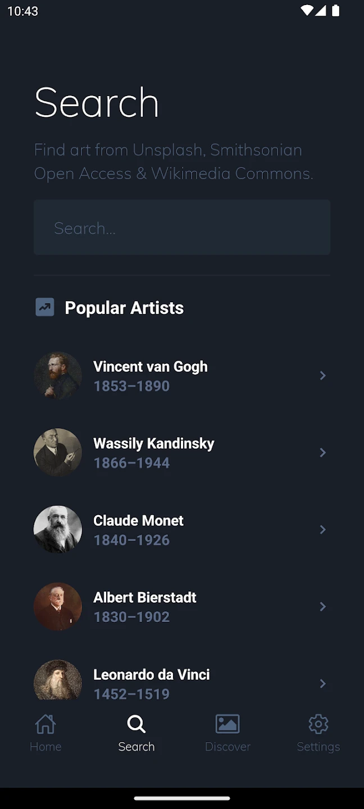Go to the Settings tab label
364x809 pixels.
click(318, 747)
